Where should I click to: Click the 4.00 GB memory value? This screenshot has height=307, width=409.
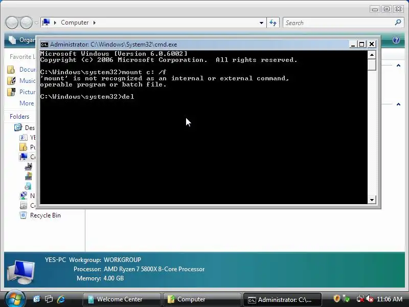pyautogui.click(x=113, y=278)
